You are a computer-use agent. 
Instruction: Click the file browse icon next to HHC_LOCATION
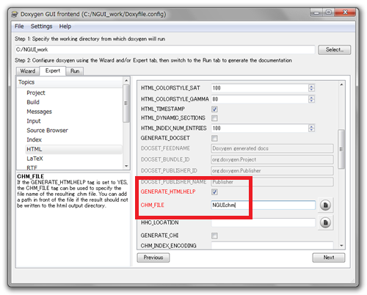click(325, 222)
